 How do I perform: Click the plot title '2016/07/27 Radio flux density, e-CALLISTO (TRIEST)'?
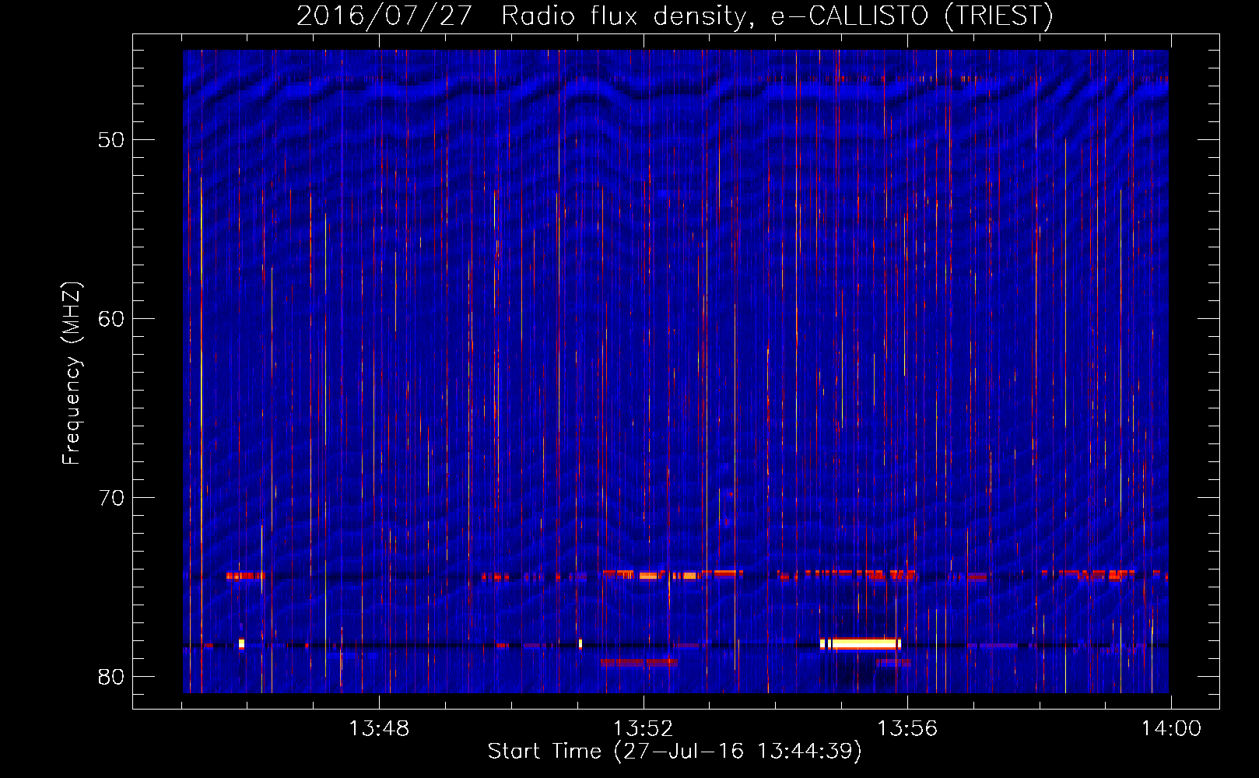pos(675,16)
